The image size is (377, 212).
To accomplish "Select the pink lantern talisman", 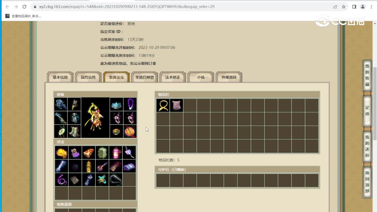I will tap(116, 153).
